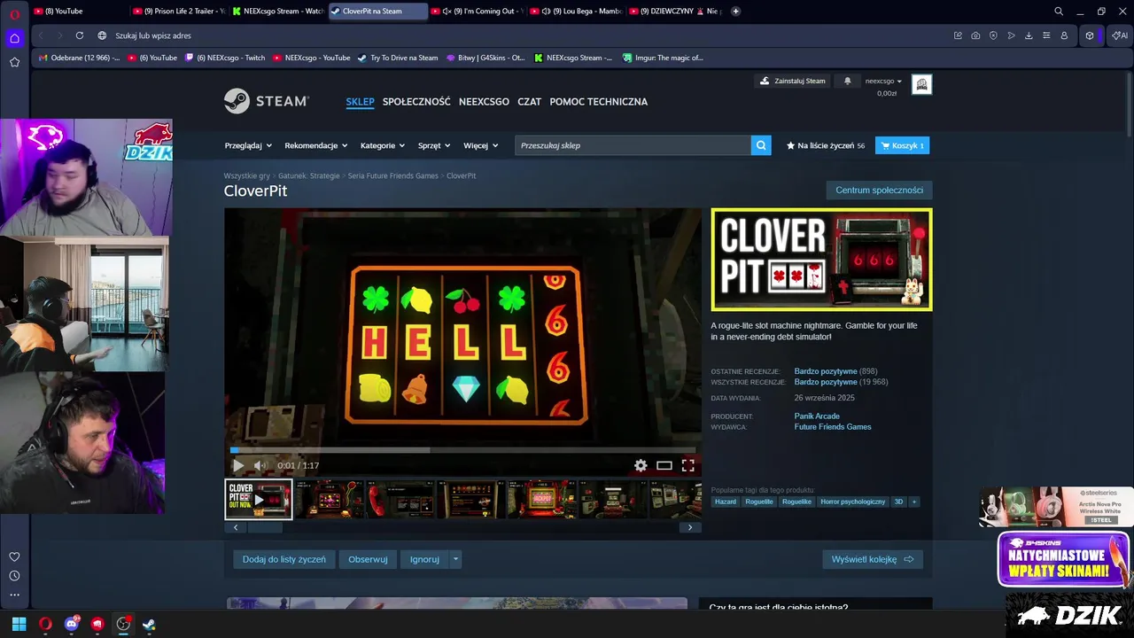Open Discord from the taskbar
This screenshot has width=1134, height=638.
[x=72, y=624]
